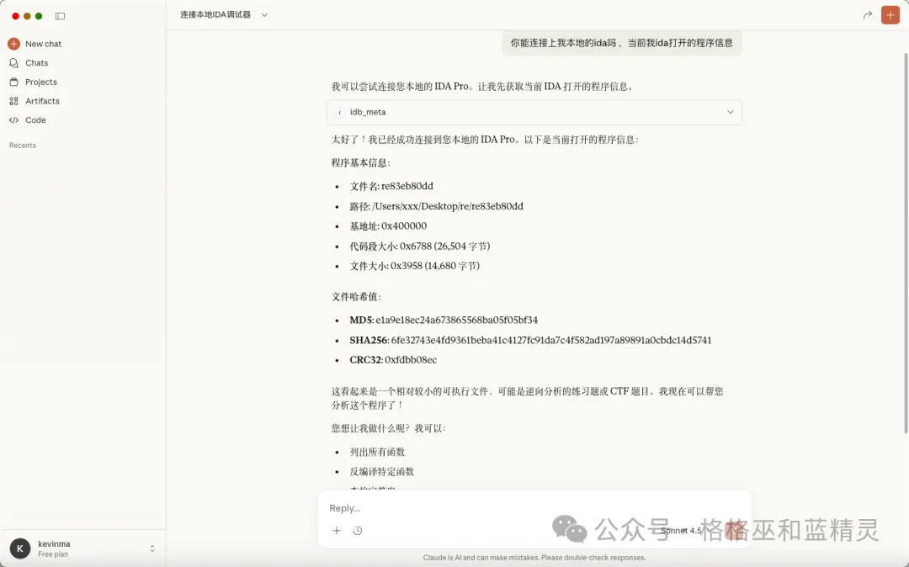This screenshot has width=909, height=567.
Task: Click the Artifacts grid icon
Action: [14, 101]
